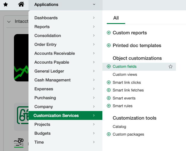Click the Smart link fetches link
This screenshot has width=186, height=151.
pos(128,90)
